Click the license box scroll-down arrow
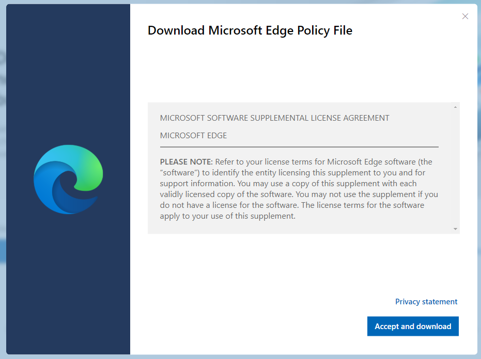Viewport: 481px width, 359px height. point(455,229)
